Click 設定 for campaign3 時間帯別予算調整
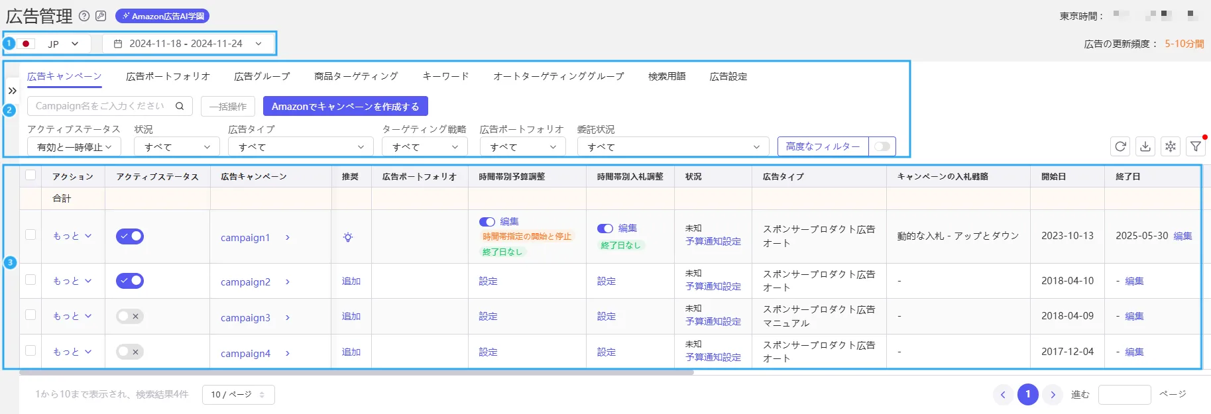The height and width of the screenshot is (414, 1211). [489, 317]
